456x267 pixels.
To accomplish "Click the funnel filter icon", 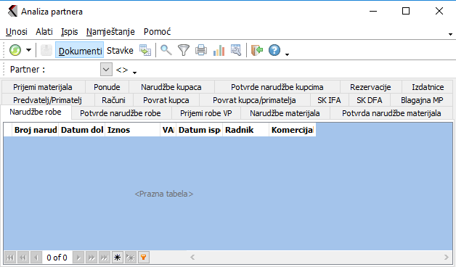I will tap(184, 50).
